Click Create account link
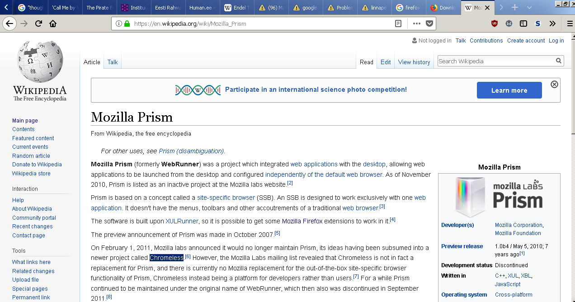575x302 pixels. (x=526, y=41)
